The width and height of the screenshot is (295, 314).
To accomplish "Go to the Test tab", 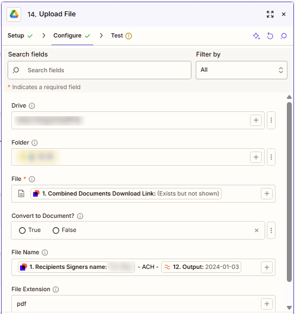I will 121,36.
